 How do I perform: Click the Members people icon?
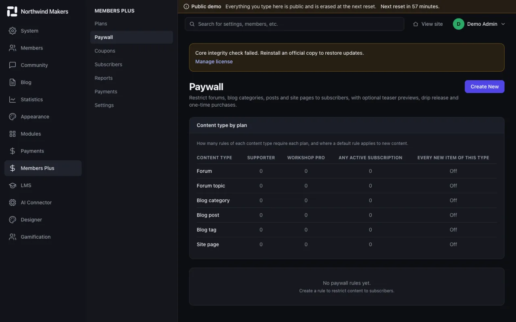[12, 48]
